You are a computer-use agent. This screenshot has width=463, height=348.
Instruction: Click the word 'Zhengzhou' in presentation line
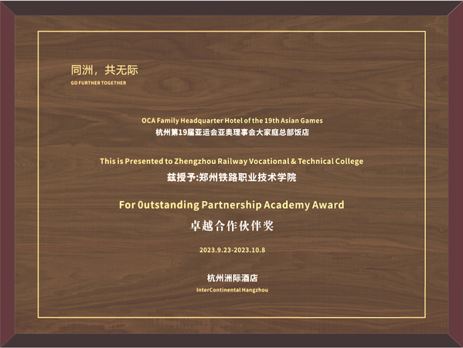pos(195,162)
